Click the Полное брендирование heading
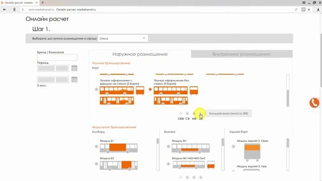The image size is (322, 181). point(111,63)
